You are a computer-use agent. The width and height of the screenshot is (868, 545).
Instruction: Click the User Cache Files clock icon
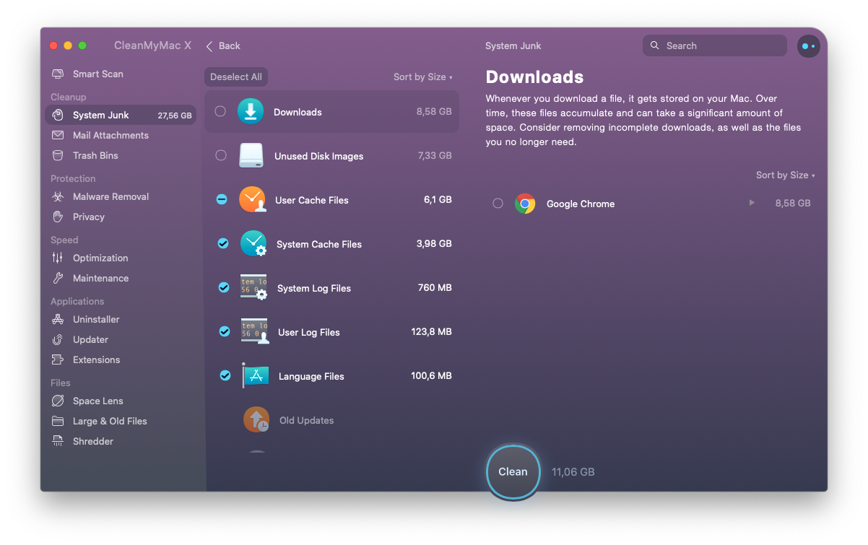[x=252, y=200]
